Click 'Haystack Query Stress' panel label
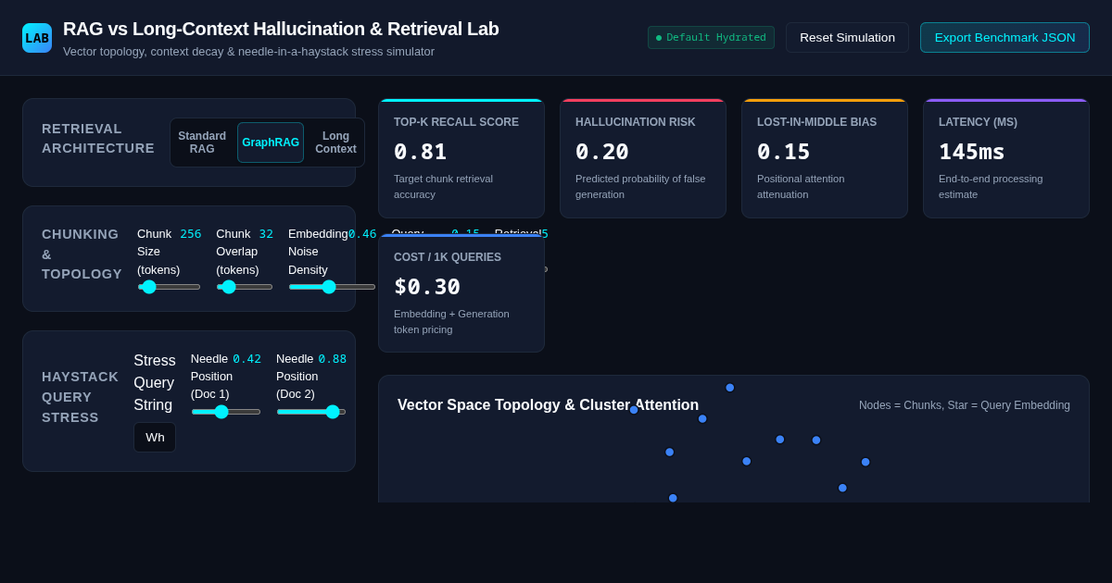This screenshot has width=1112, height=583. (81, 397)
